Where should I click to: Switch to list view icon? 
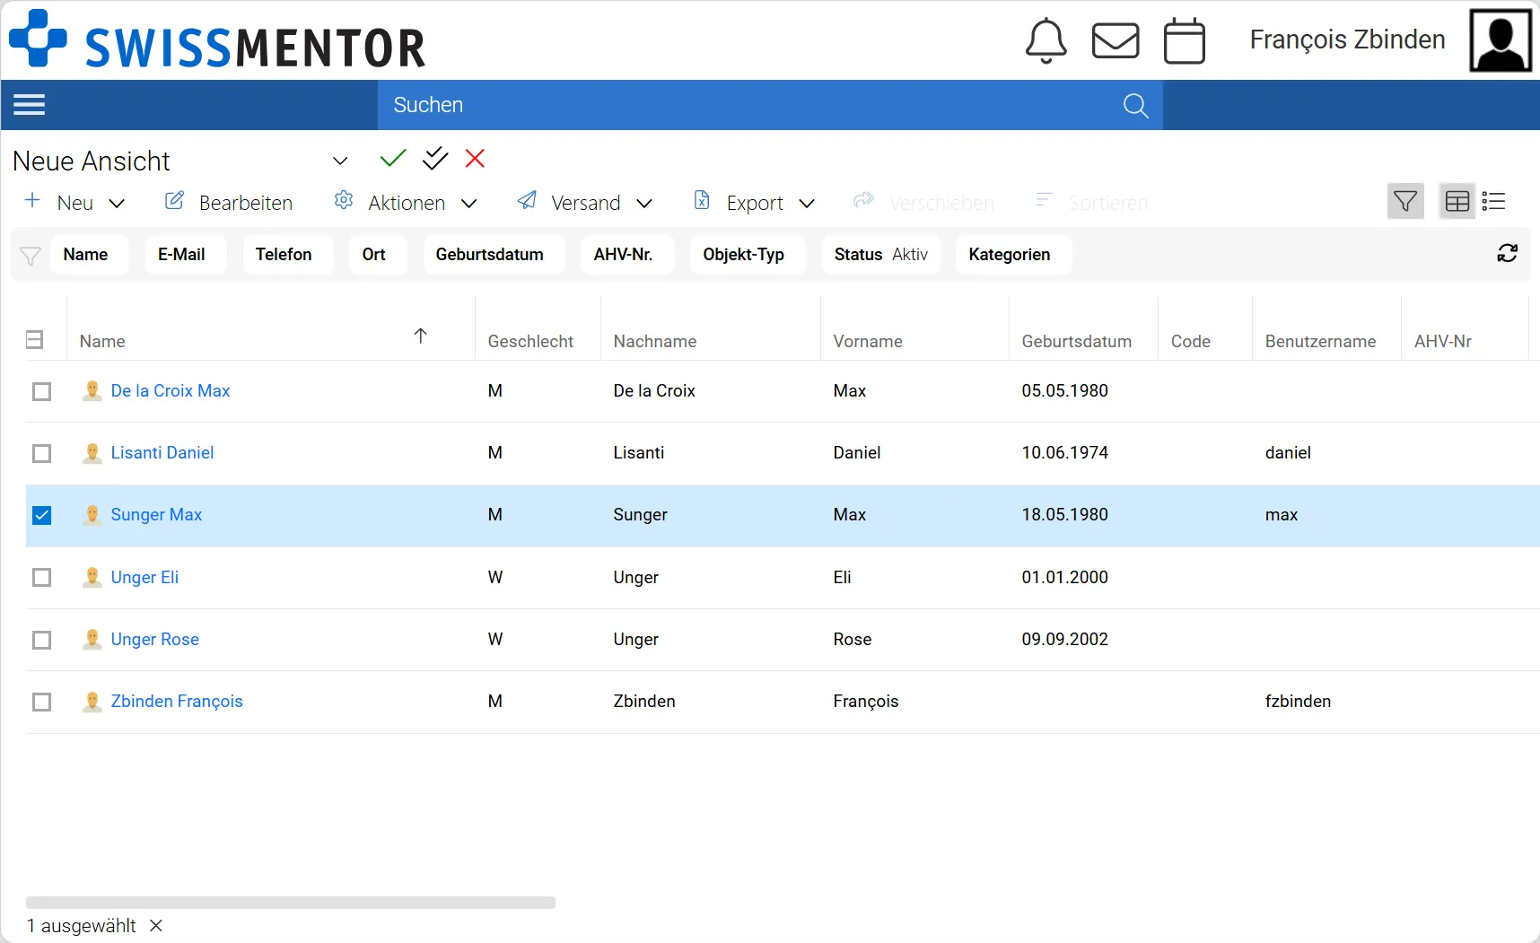tap(1493, 202)
